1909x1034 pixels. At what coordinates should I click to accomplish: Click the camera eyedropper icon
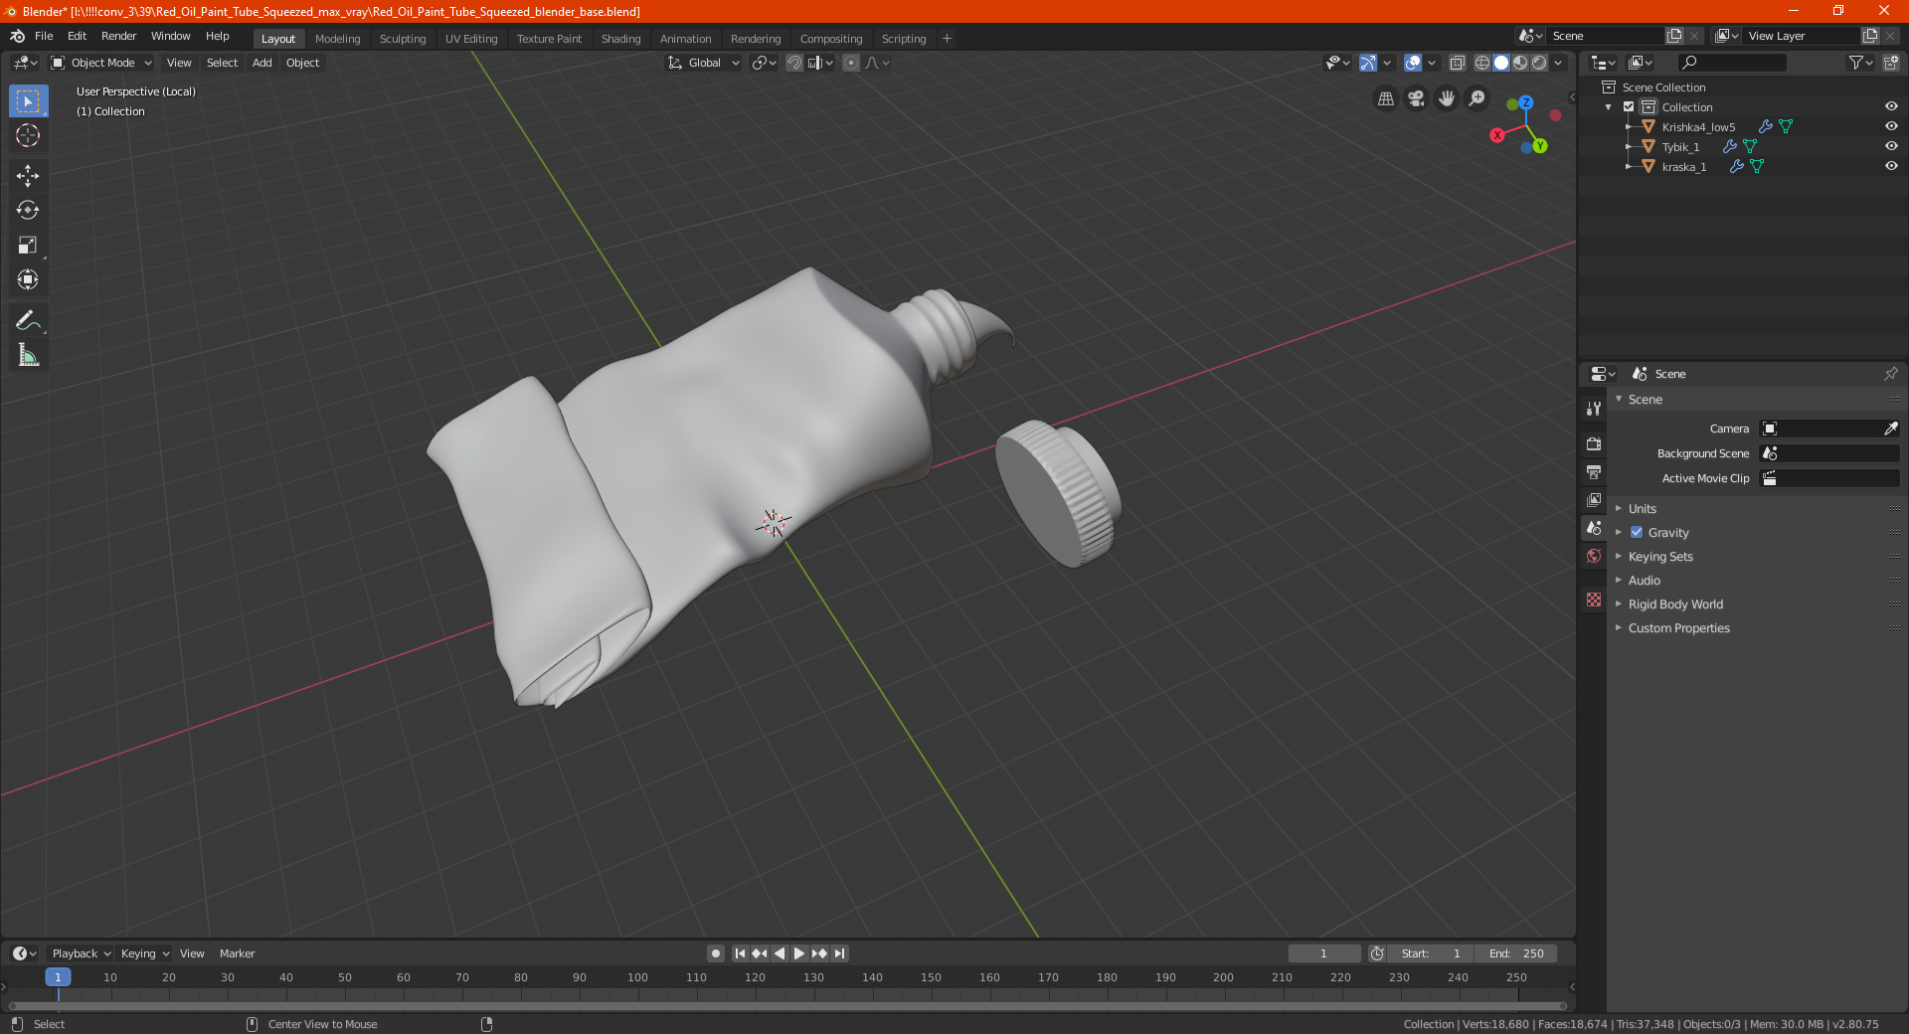(1890, 429)
